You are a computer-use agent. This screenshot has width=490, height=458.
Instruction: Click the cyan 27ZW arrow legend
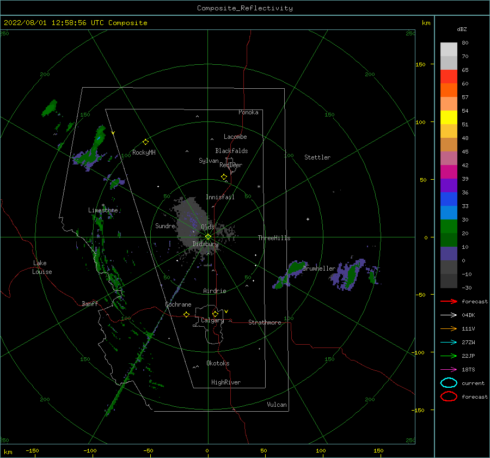tap(449, 343)
